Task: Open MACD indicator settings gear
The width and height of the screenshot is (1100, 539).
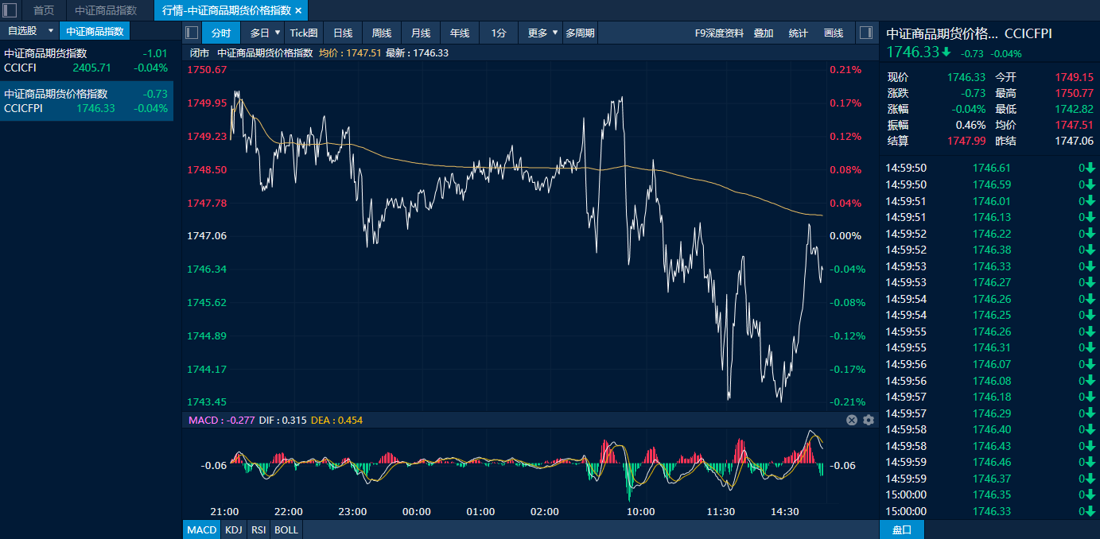Action: (x=869, y=420)
